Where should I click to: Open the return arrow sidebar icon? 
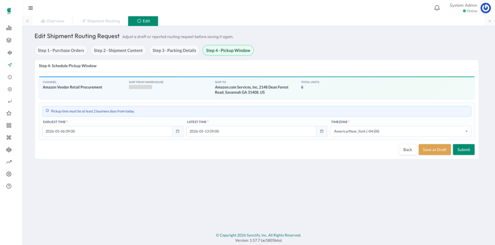click(x=10, y=101)
